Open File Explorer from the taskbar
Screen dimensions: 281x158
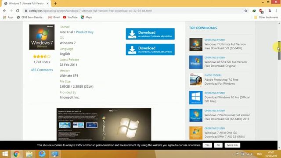click(29, 154)
